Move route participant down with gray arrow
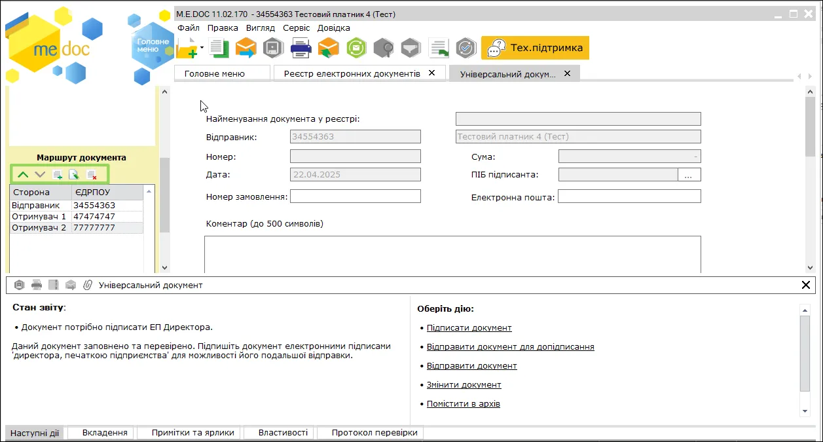823x442 pixels. 40,175
